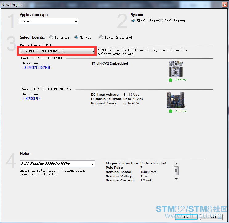Viewport: 229px width, 223px height.
Task: Choose the Inverter board option
Action: point(51,37)
